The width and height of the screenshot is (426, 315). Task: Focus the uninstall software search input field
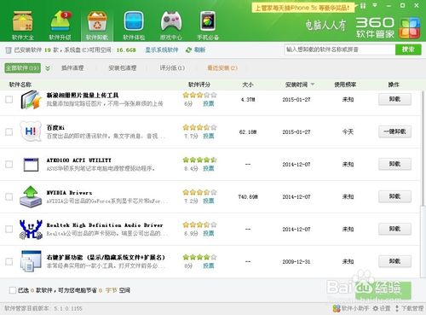340,50
